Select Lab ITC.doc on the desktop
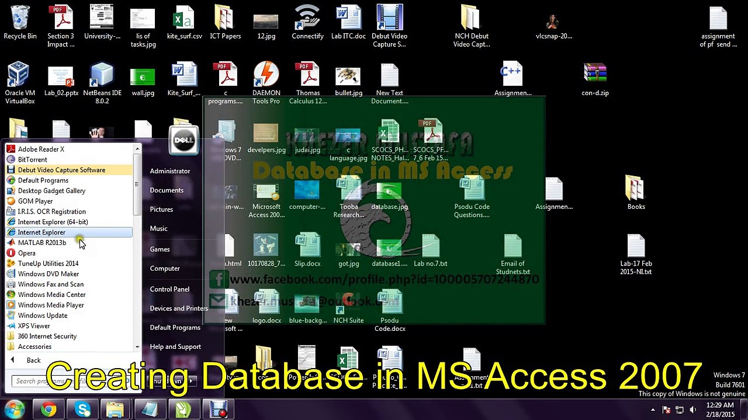 (x=348, y=23)
